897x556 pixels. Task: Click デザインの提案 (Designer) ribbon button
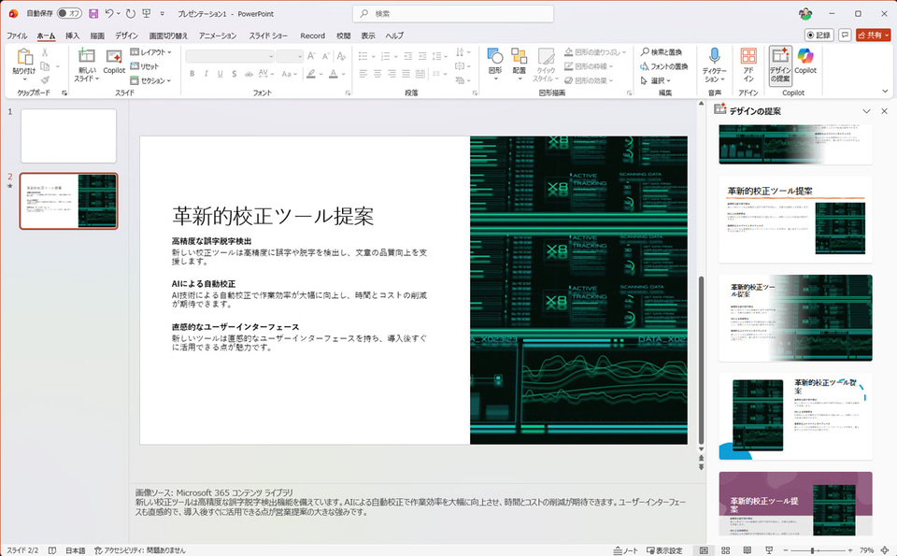pos(780,64)
